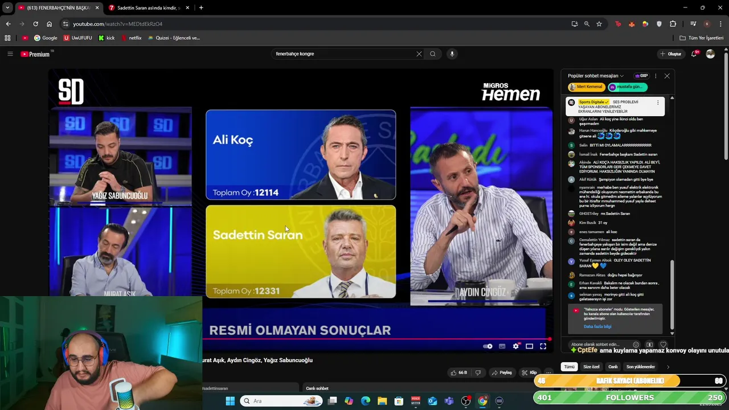Run search with the magnifier button
This screenshot has width=729, height=410.
click(433, 54)
